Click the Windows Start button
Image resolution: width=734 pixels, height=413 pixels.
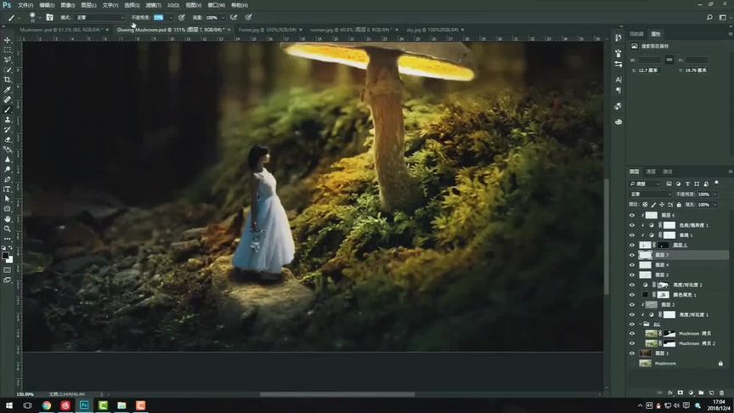click(8, 405)
